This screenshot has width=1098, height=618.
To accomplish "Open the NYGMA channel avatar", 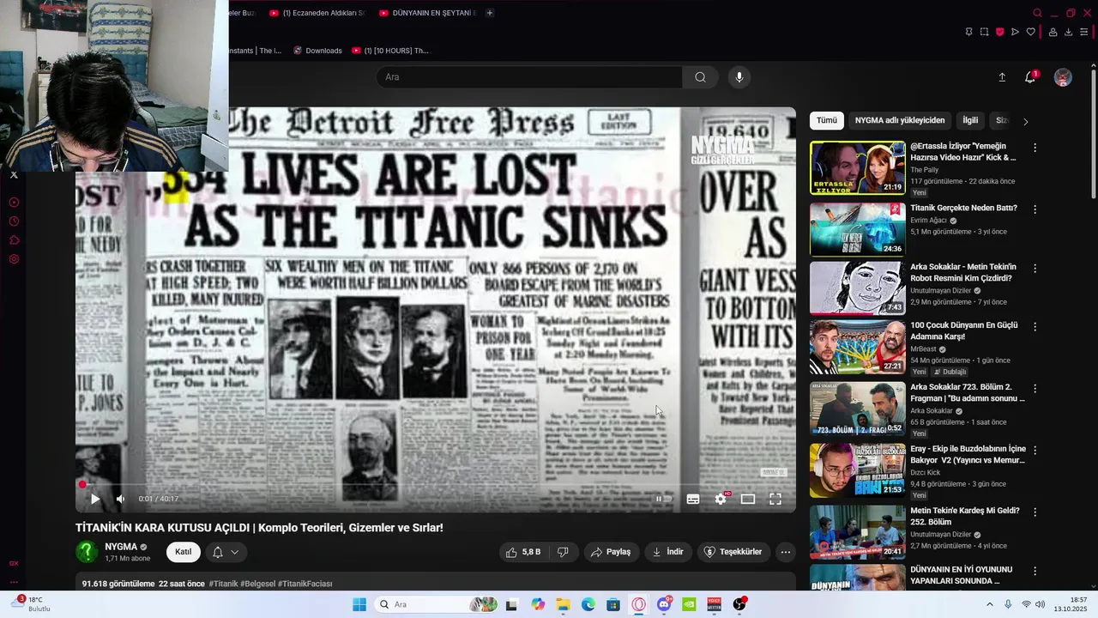I will (87, 552).
